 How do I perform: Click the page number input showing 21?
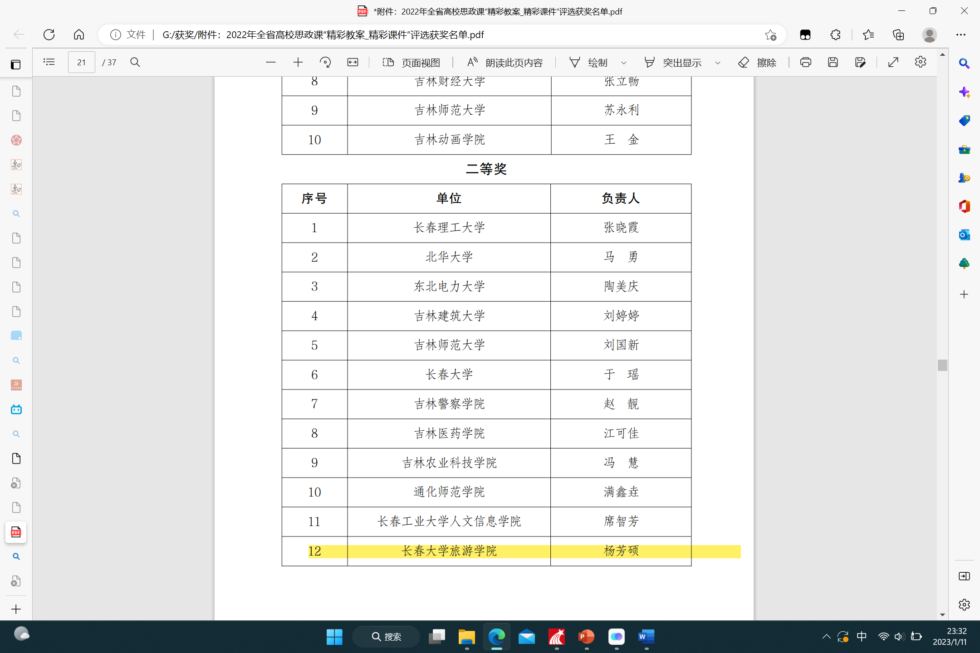coord(81,62)
